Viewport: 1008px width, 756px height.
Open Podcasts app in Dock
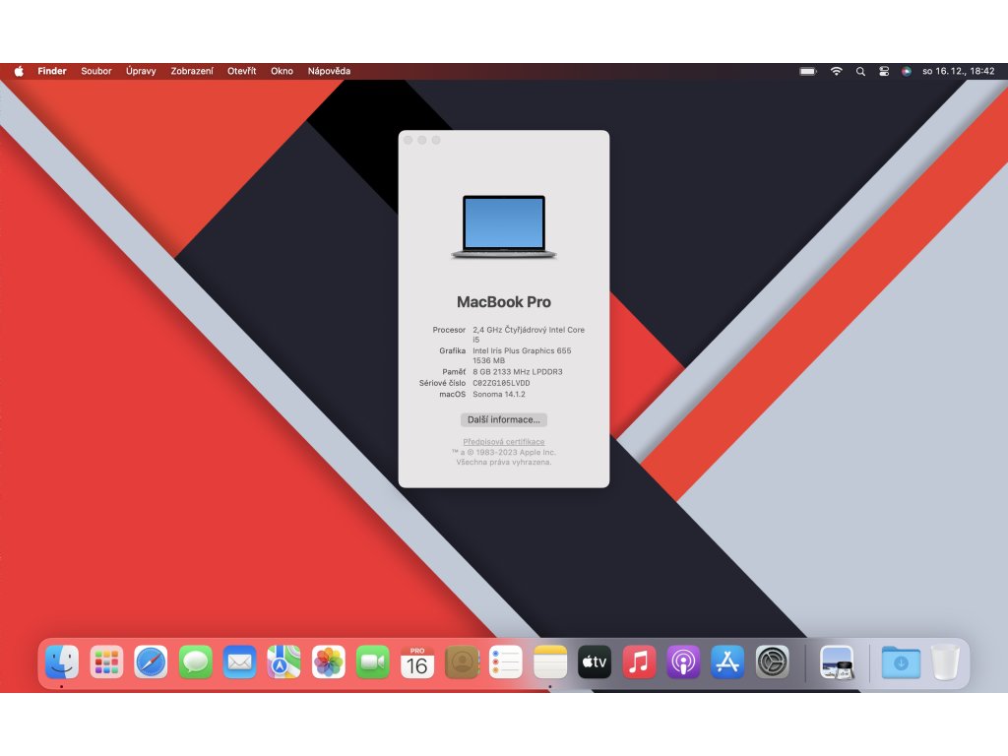683,661
